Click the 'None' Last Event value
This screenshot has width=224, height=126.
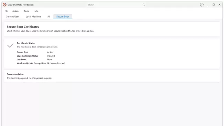(50, 60)
